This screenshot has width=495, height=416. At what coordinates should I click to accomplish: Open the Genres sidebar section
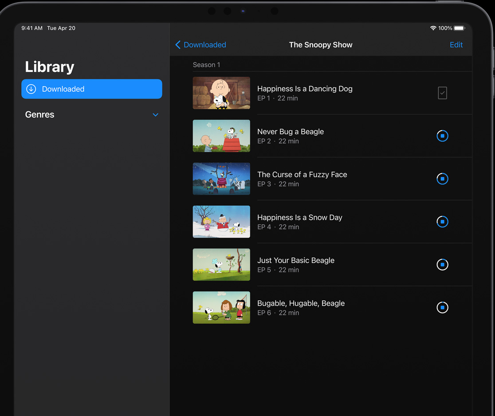click(40, 114)
